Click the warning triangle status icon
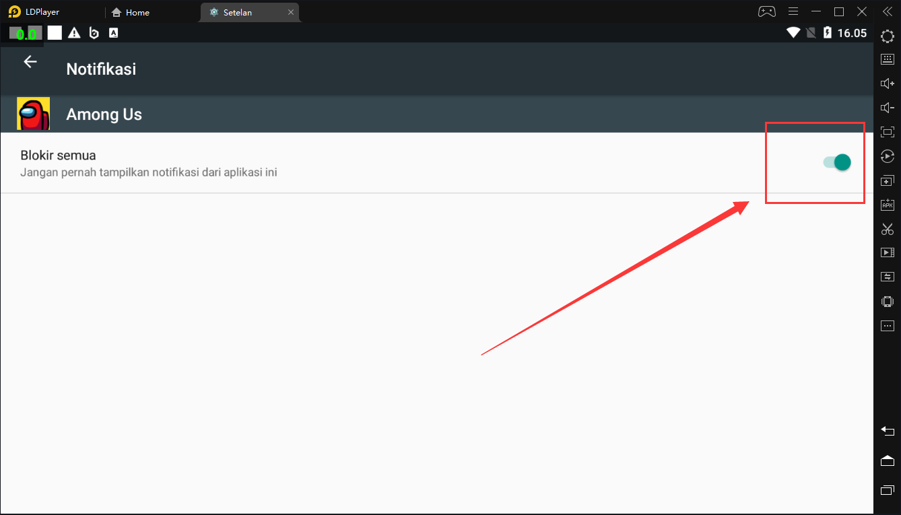 74,33
